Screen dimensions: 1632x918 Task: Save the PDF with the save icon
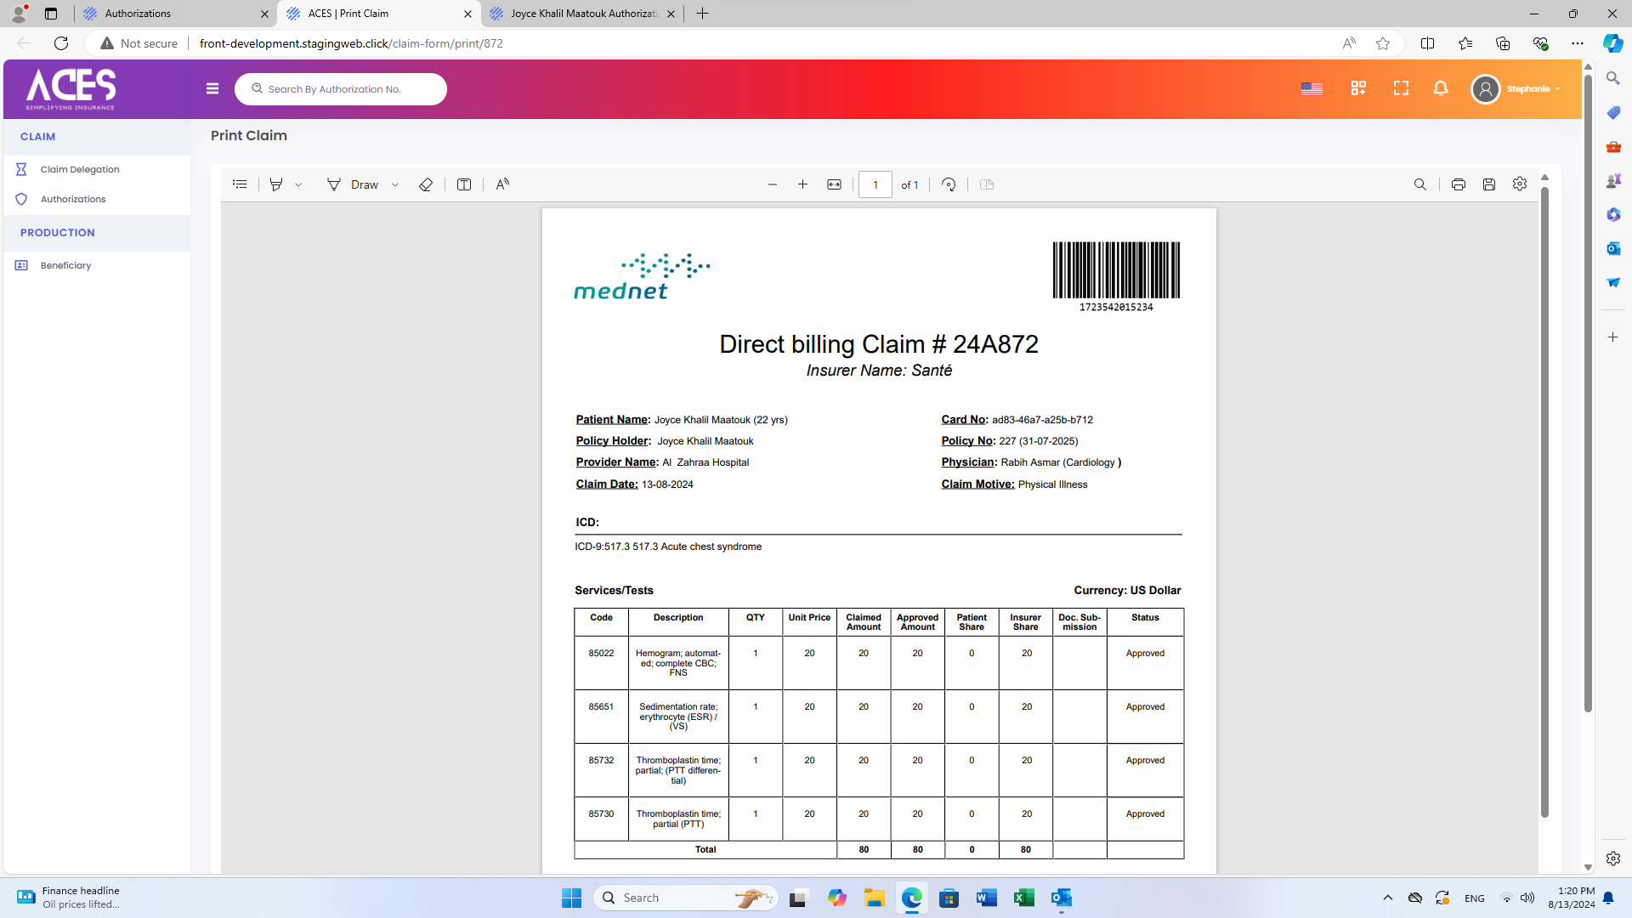tap(1489, 184)
